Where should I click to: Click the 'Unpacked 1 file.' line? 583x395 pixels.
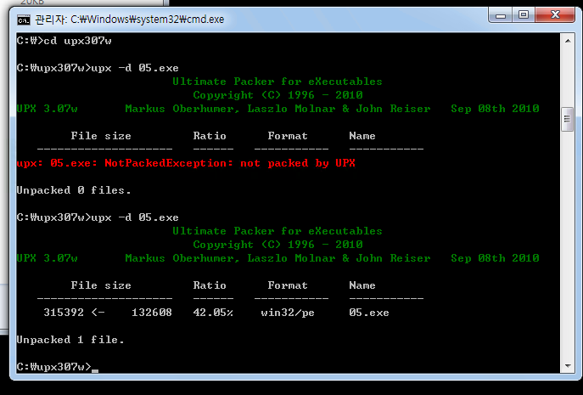click(x=70, y=340)
